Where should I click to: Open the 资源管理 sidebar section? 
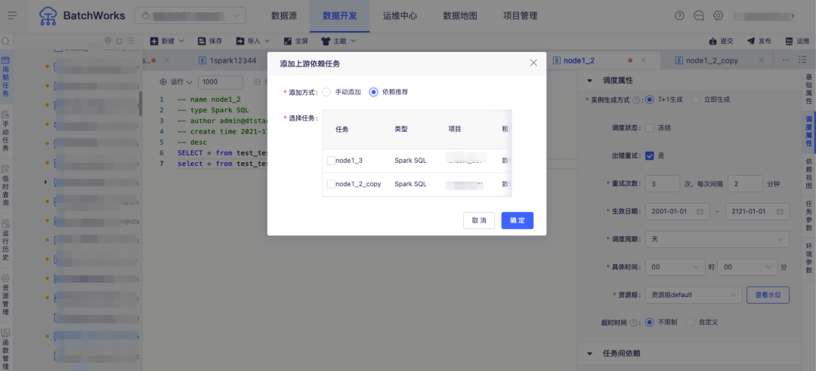point(6,295)
